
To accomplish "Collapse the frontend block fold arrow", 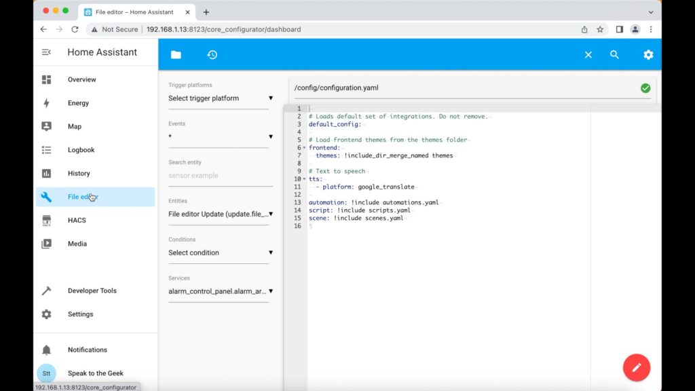I will (x=305, y=147).
